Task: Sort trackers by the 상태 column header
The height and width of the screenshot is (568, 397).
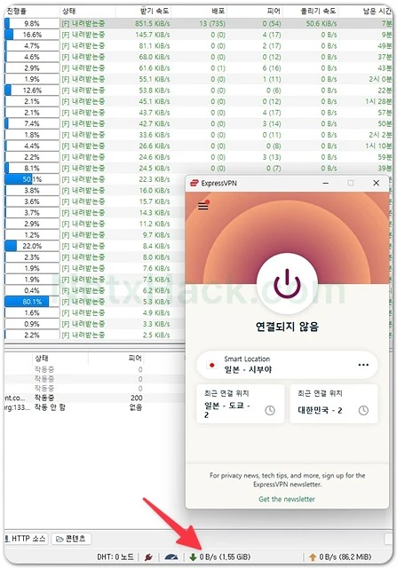Action: tap(60, 359)
